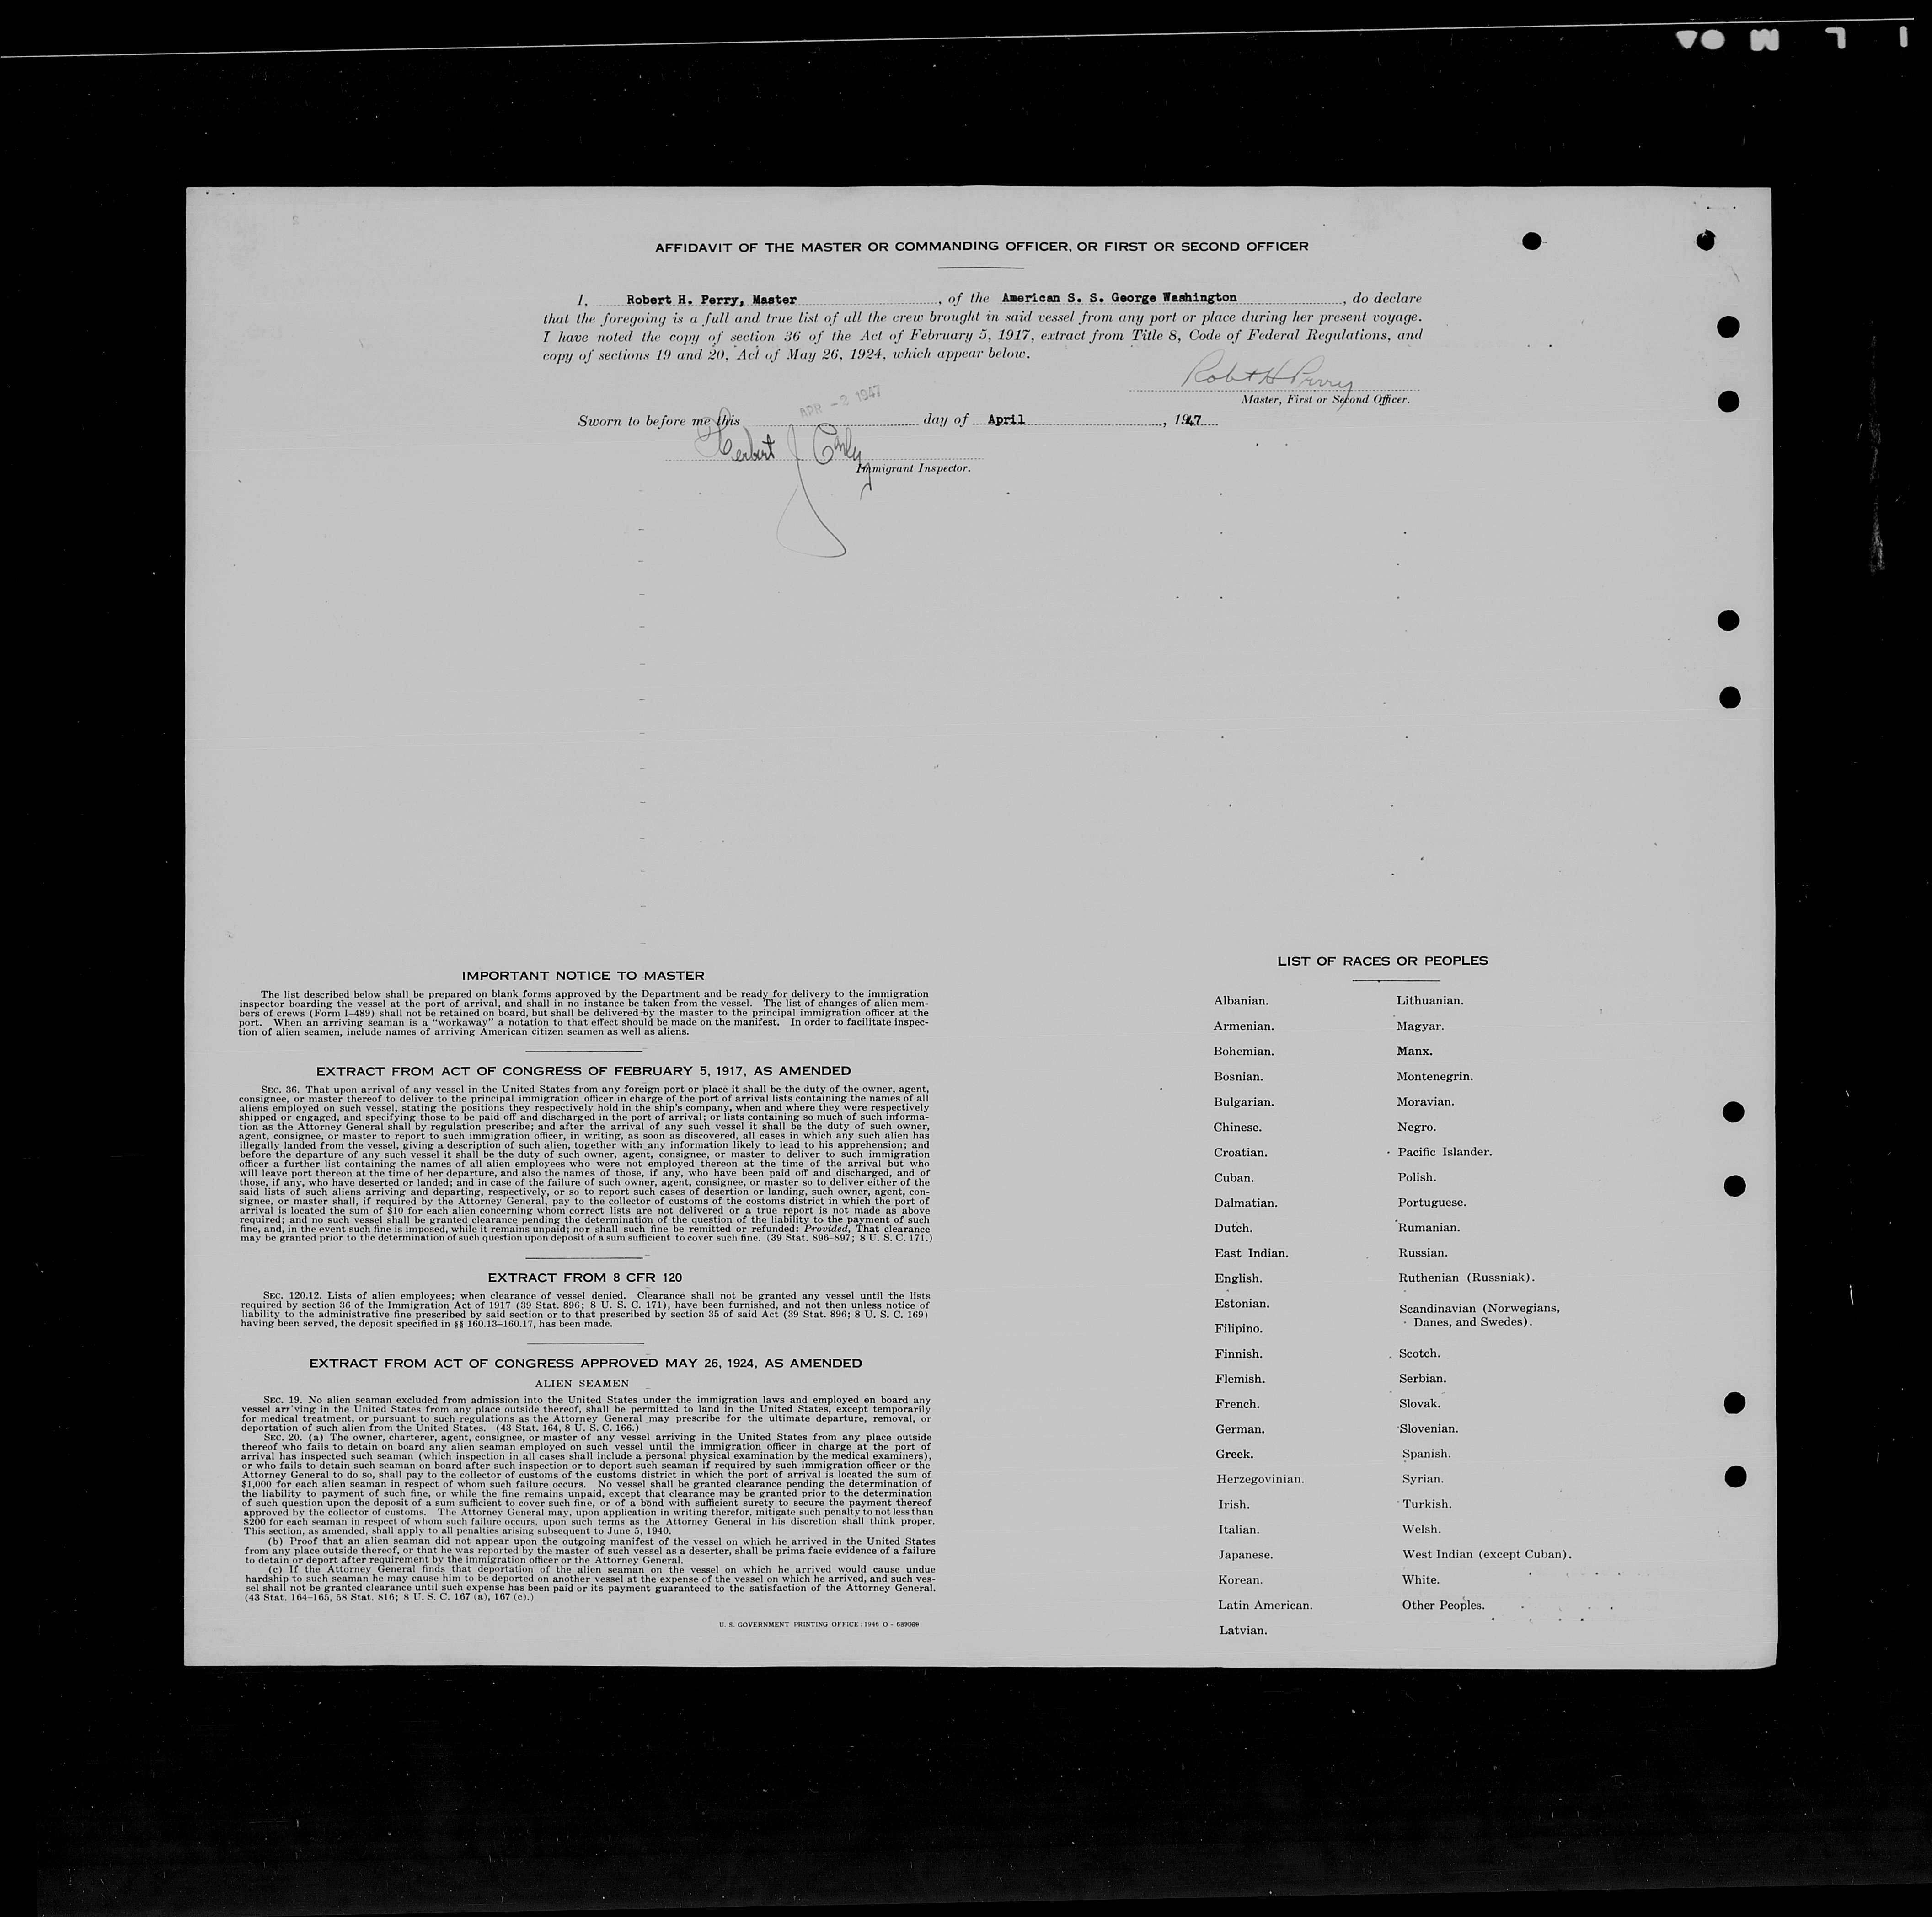Click 'Armenian.' in the races list
1932x1917 pixels.
(x=1244, y=1026)
